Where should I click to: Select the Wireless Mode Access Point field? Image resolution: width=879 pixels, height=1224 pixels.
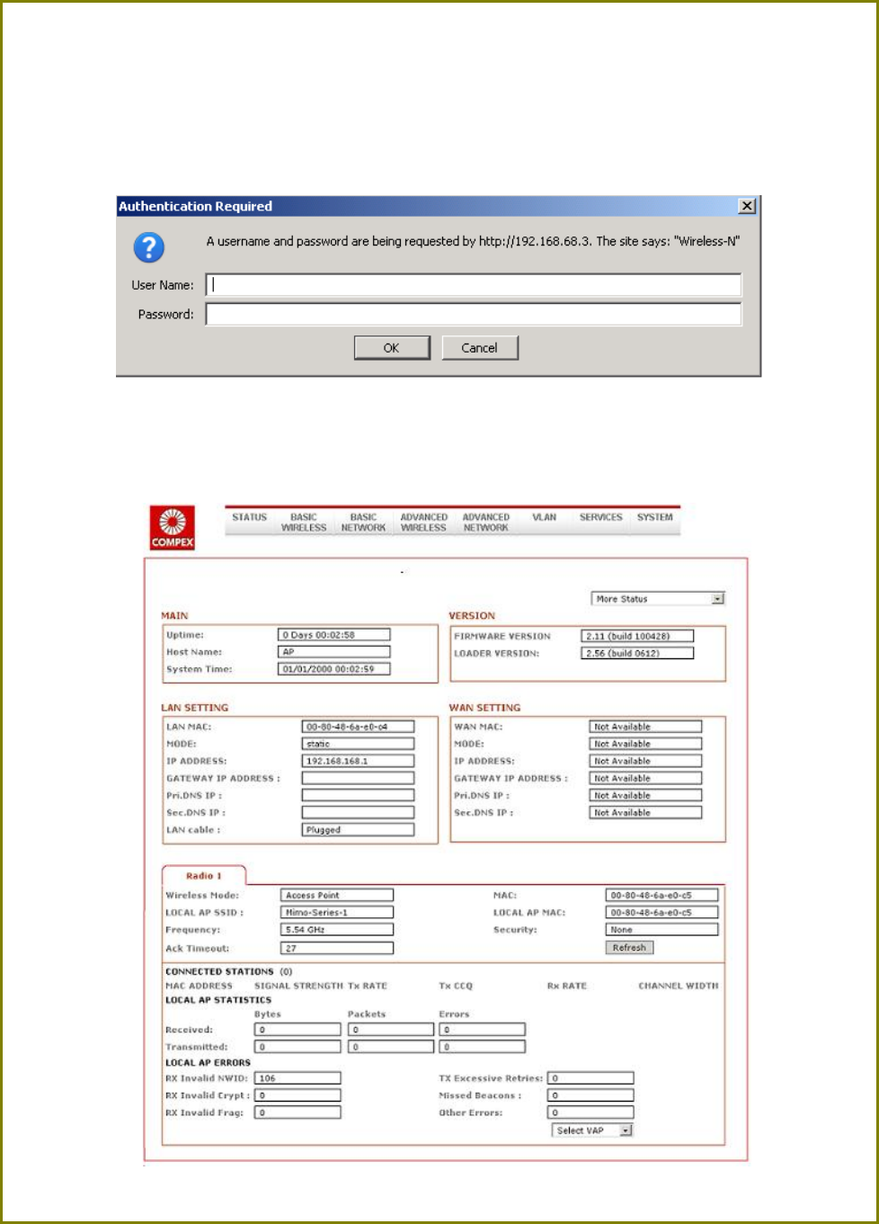click(x=337, y=895)
